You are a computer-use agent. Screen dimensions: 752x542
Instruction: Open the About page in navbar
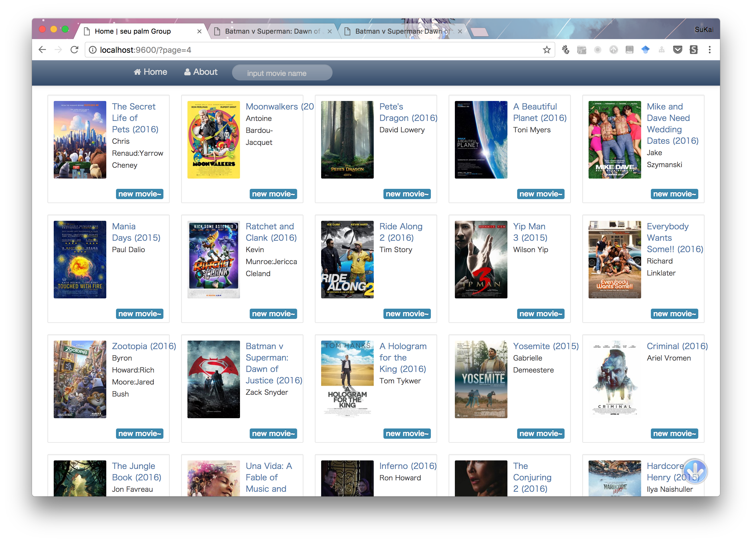coord(201,72)
